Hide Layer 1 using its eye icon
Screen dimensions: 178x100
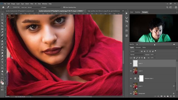(131, 86)
